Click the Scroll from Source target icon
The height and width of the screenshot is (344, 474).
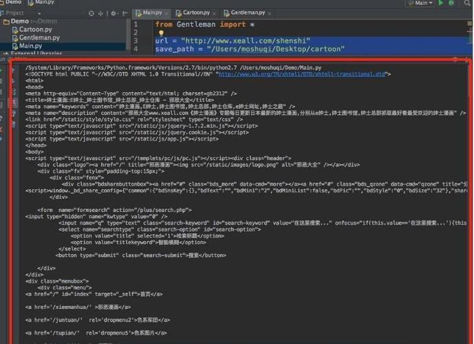click(91, 13)
